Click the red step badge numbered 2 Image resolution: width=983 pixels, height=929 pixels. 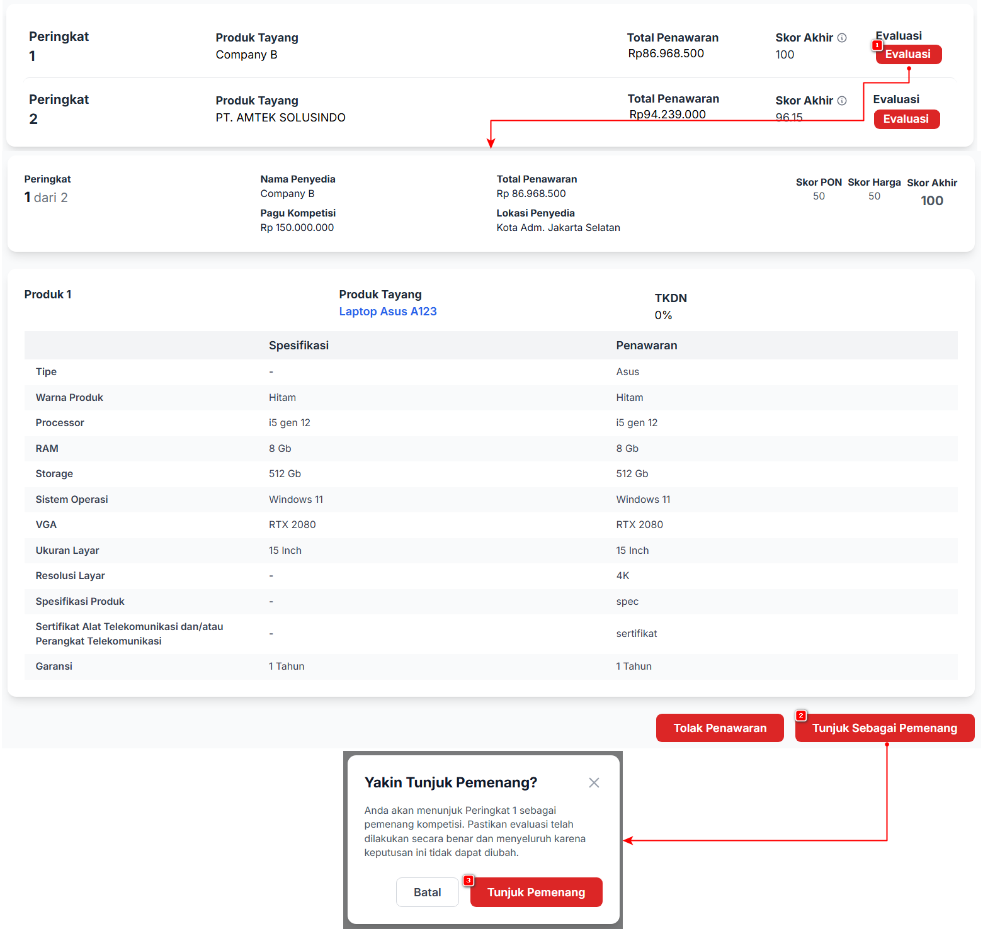coord(801,716)
